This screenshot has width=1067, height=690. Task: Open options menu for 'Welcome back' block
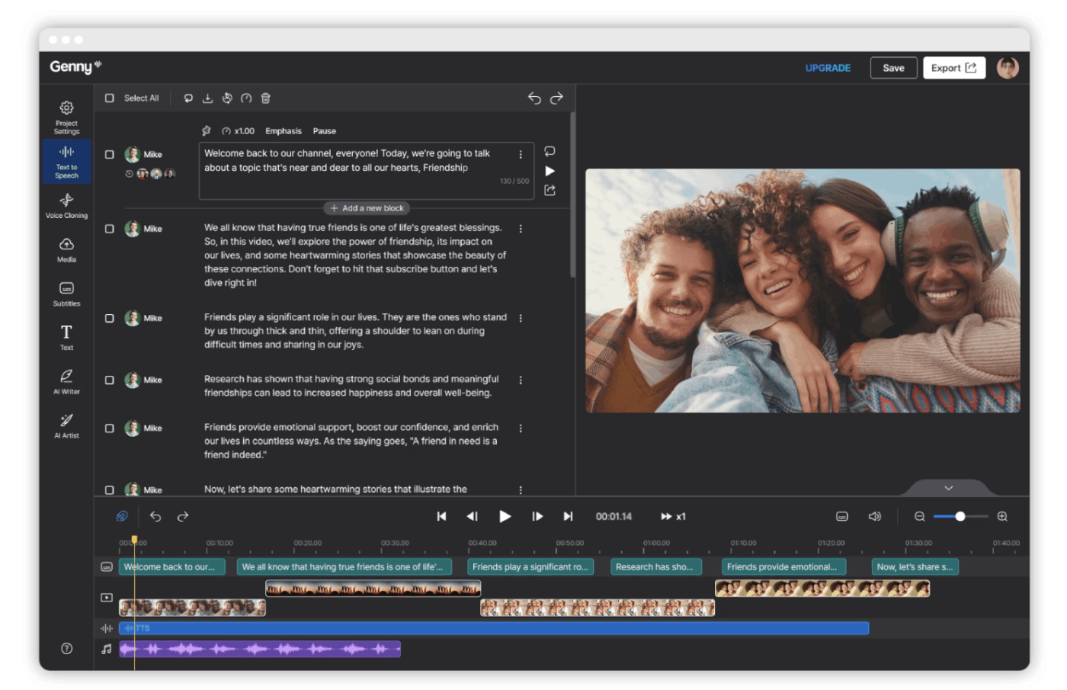(521, 155)
